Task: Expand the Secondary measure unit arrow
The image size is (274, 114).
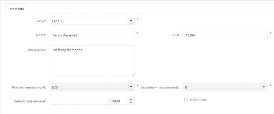Action: 264,87
